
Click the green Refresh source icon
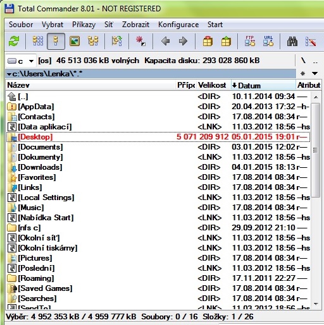pos(14,41)
